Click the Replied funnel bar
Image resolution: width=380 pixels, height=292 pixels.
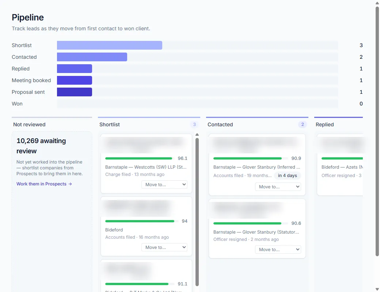[75, 69]
